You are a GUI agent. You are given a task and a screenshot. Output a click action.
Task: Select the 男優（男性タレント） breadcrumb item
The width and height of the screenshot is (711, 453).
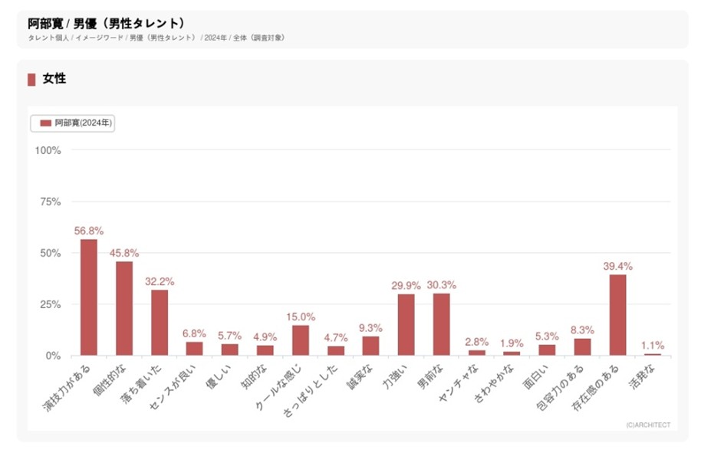163,38
